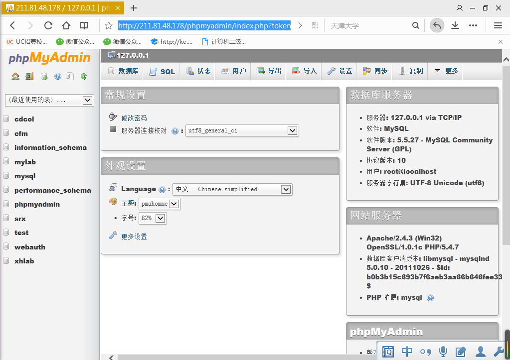This screenshot has width=510, height=360.
Task: Select the xhlab database
Action: [24, 261]
